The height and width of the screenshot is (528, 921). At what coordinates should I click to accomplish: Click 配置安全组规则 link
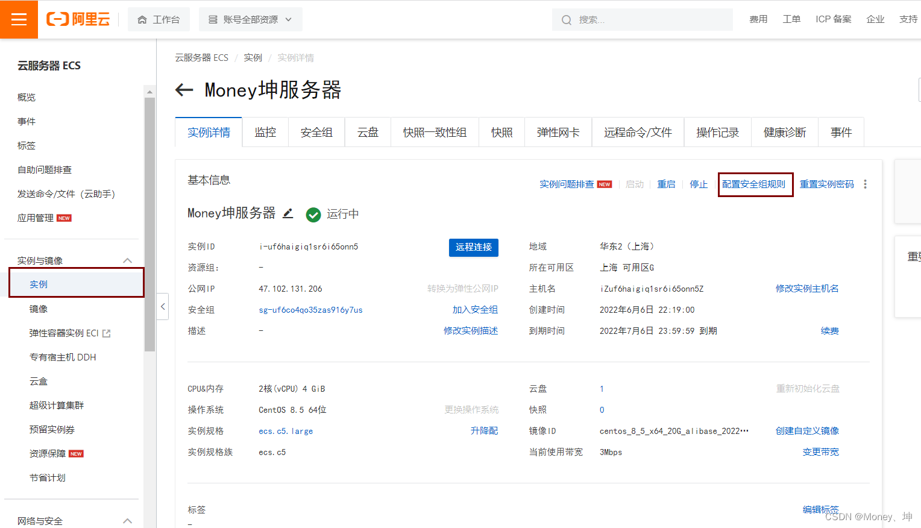(x=753, y=184)
